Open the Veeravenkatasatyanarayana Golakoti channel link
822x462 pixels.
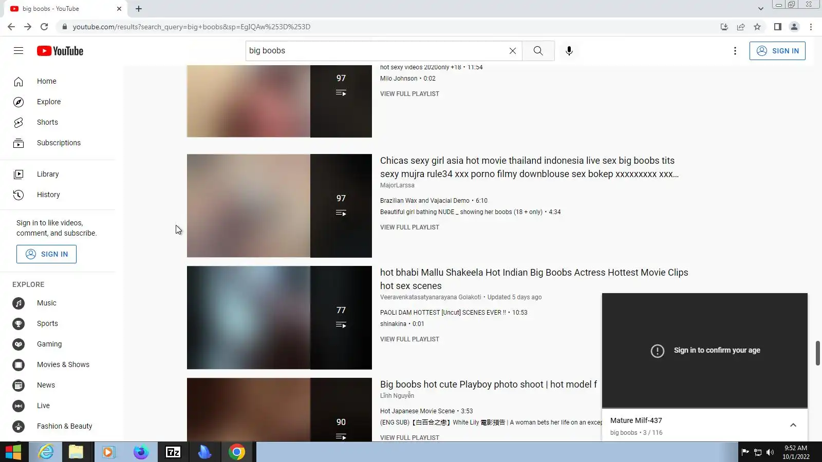[x=431, y=297]
